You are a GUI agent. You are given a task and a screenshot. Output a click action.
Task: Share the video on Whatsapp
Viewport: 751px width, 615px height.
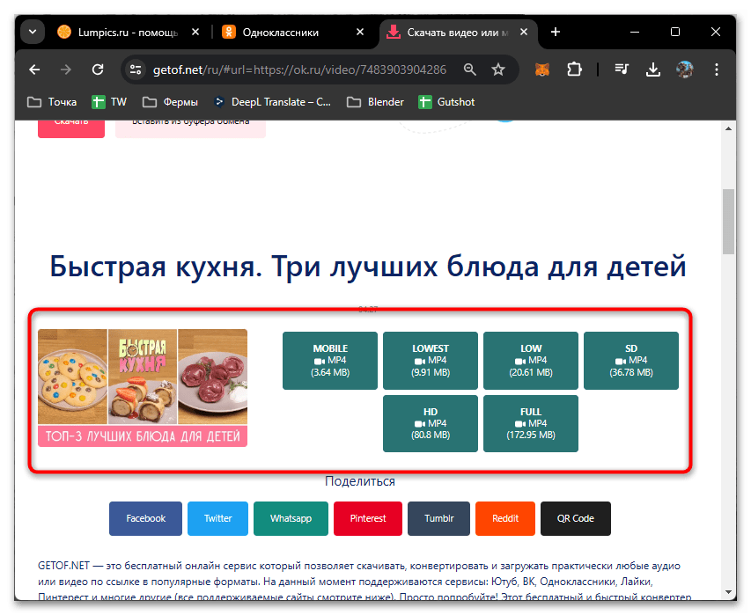291,518
